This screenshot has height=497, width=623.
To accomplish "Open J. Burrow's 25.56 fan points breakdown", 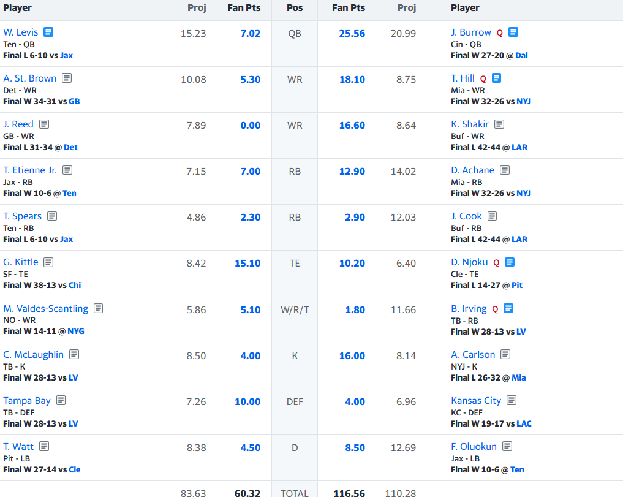I will (x=352, y=34).
